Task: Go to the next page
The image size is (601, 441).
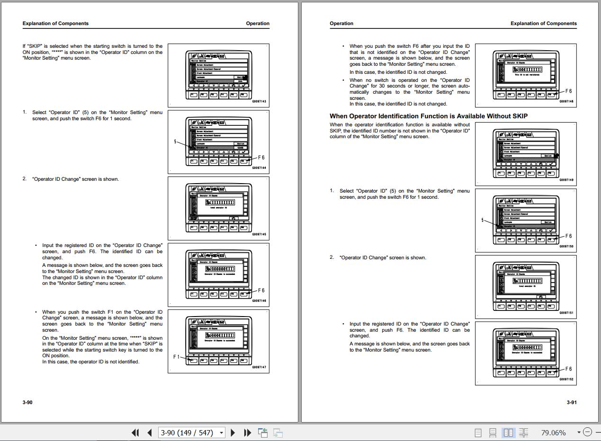Action: (233, 432)
